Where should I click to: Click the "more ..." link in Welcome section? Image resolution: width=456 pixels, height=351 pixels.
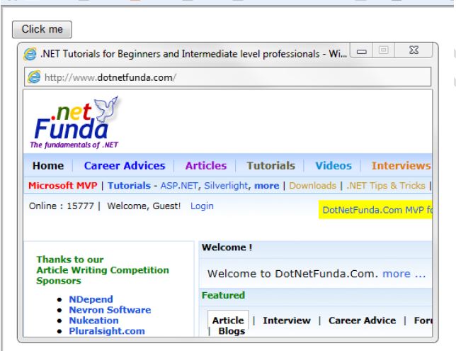pyautogui.click(x=404, y=274)
